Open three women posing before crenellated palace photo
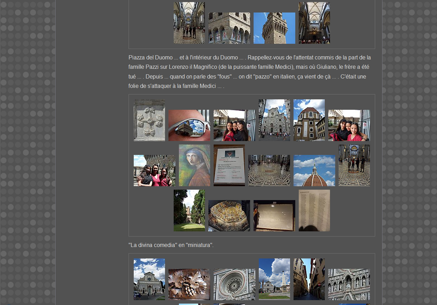This screenshot has width=437, height=305. click(154, 171)
